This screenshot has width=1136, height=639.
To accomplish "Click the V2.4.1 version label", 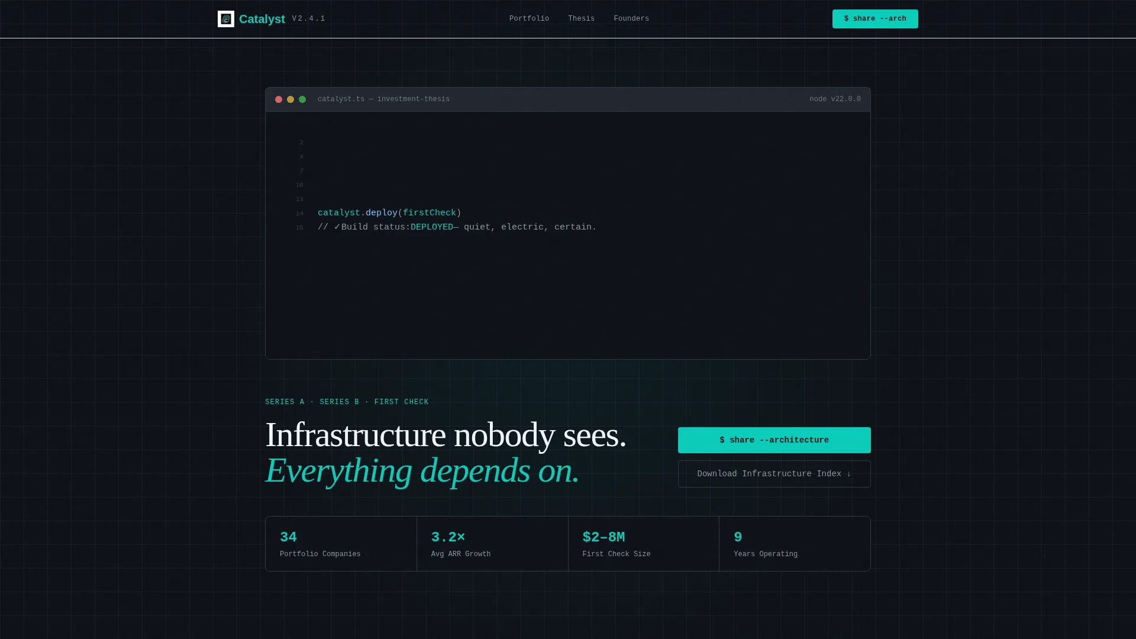I will click(x=309, y=19).
